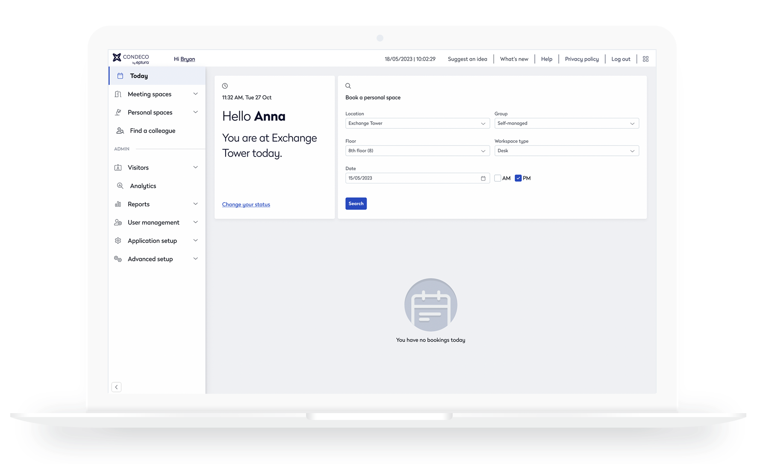Viewport: 760px width, 464px height.
Task: Click the 'Book a personal space' heading
Action: point(373,98)
